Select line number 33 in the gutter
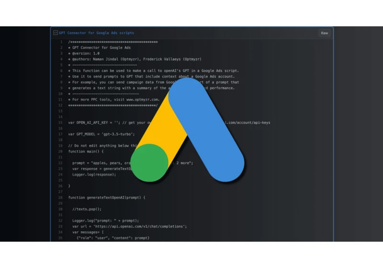The width and height of the screenshot is (383, 268). tap(60, 226)
